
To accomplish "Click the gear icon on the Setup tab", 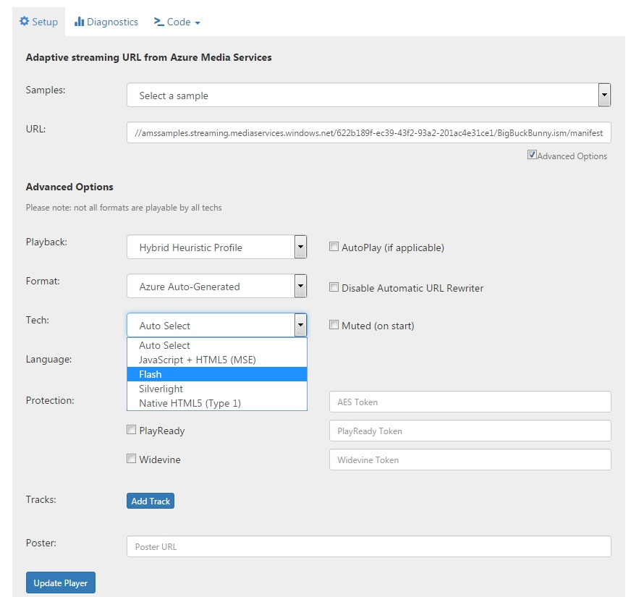I will [x=24, y=21].
